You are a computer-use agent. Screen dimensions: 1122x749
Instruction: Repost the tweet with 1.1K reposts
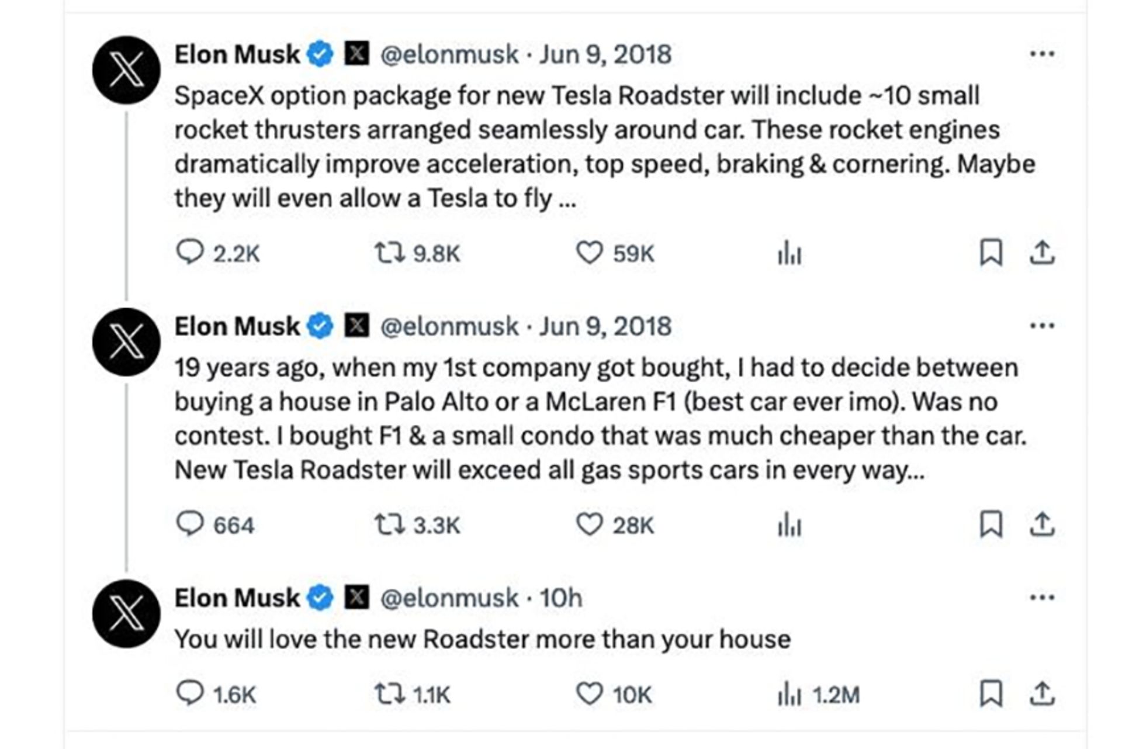click(389, 694)
